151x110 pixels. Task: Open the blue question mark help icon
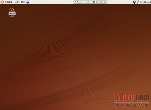tap(28, 2)
